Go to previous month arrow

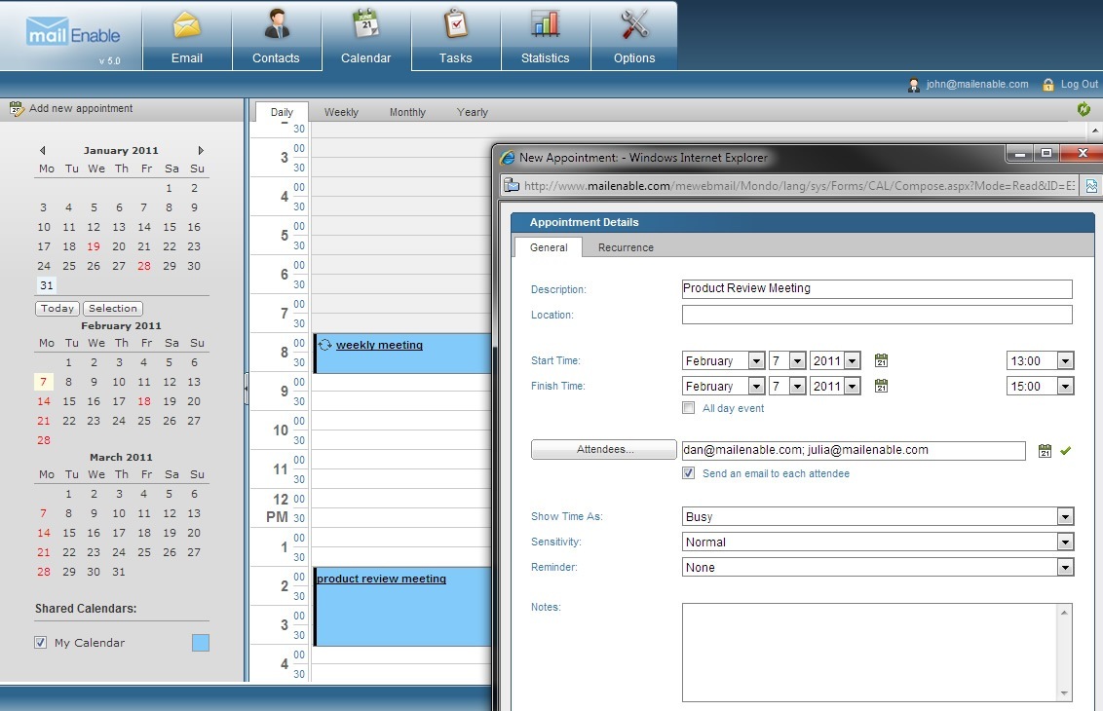(43, 151)
